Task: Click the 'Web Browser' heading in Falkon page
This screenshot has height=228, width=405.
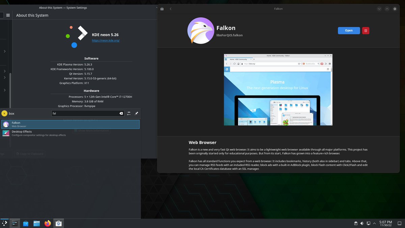Action: [202, 143]
